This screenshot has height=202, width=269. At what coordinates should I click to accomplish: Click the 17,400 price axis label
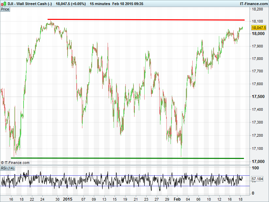[257, 109]
